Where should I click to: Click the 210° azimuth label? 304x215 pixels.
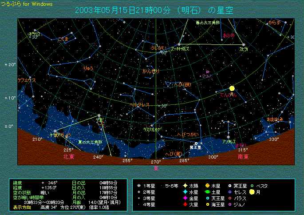click(x=37, y=139)
